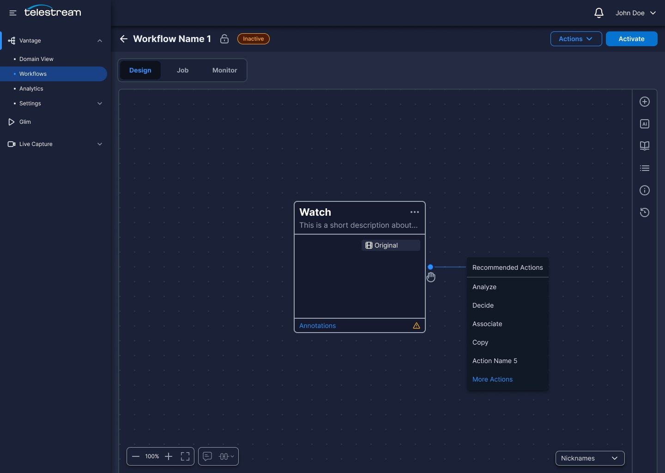Image resolution: width=665 pixels, height=473 pixels.
Task: Zoom out with the minus icon
Action: pos(136,456)
